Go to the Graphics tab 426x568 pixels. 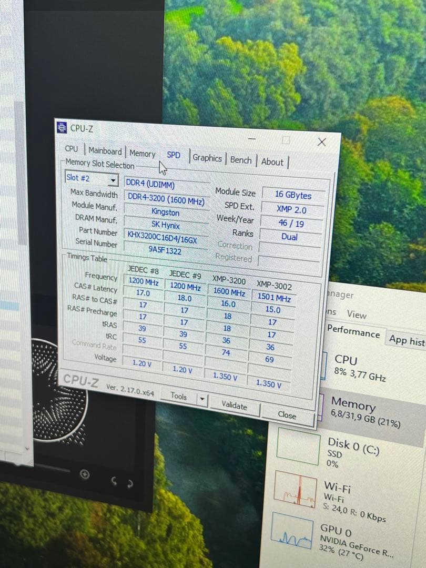pyautogui.click(x=207, y=158)
